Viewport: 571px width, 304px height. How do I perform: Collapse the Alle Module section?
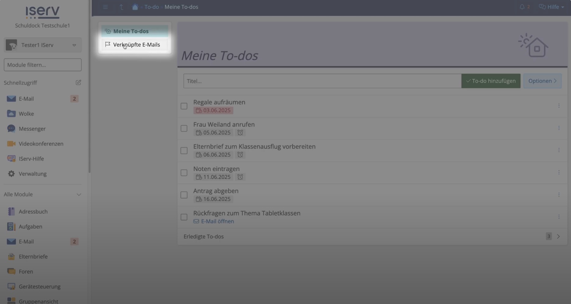coord(79,194)
